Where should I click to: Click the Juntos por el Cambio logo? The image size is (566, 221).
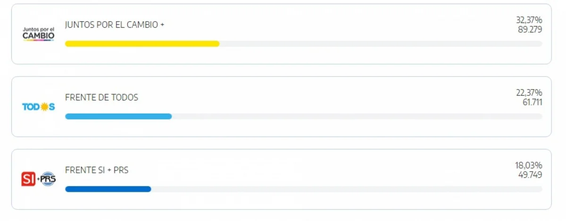[x=39, y=34]
